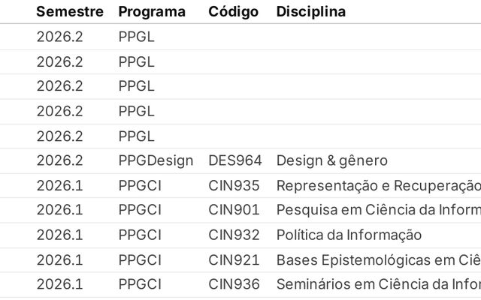Select the Design & gênero discipline

(x=332, y=160)
